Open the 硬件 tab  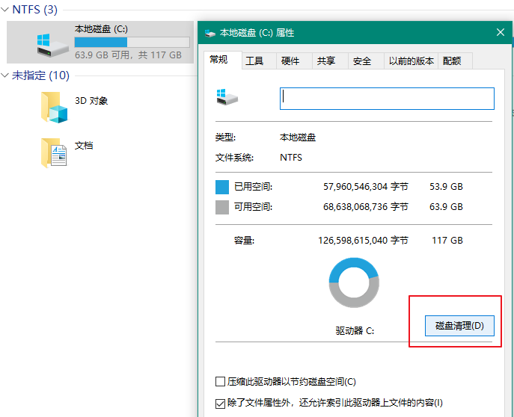[290, 61]
